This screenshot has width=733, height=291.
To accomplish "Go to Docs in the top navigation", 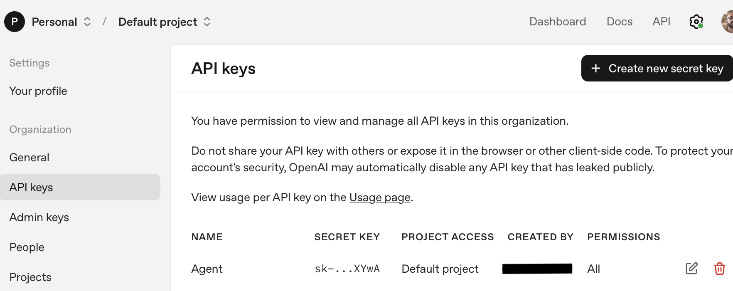I will pyautogui.click(x=619, y=22).
